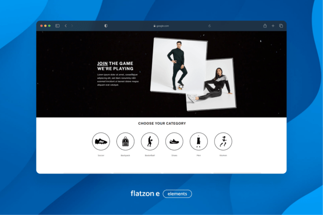Click the Choose Your Category heading

(162, 123)
